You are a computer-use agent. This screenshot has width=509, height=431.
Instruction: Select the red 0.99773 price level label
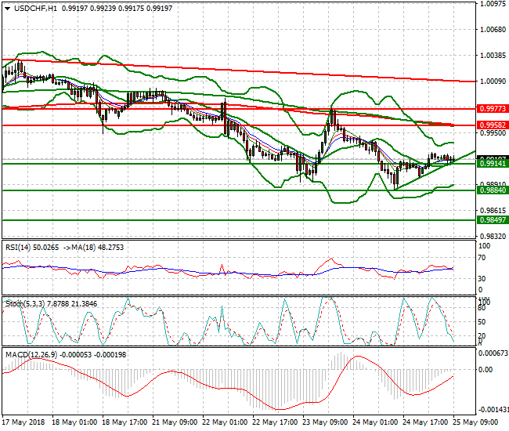point(493,109)
